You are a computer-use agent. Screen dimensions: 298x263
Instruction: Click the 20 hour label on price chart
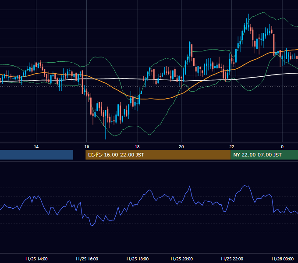pos(181,147)
